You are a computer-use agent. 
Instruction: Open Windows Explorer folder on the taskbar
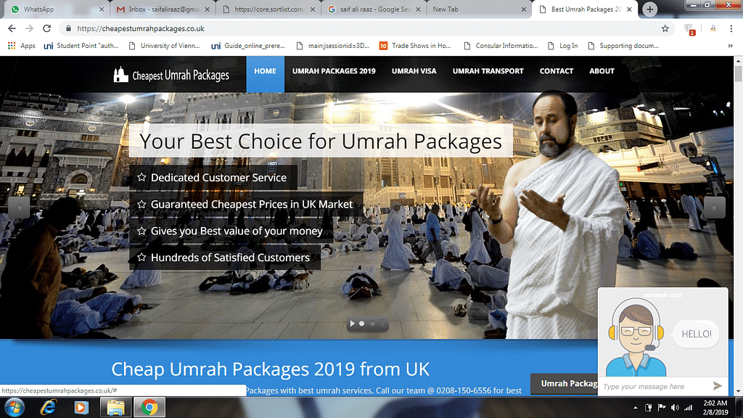(115, 407)
